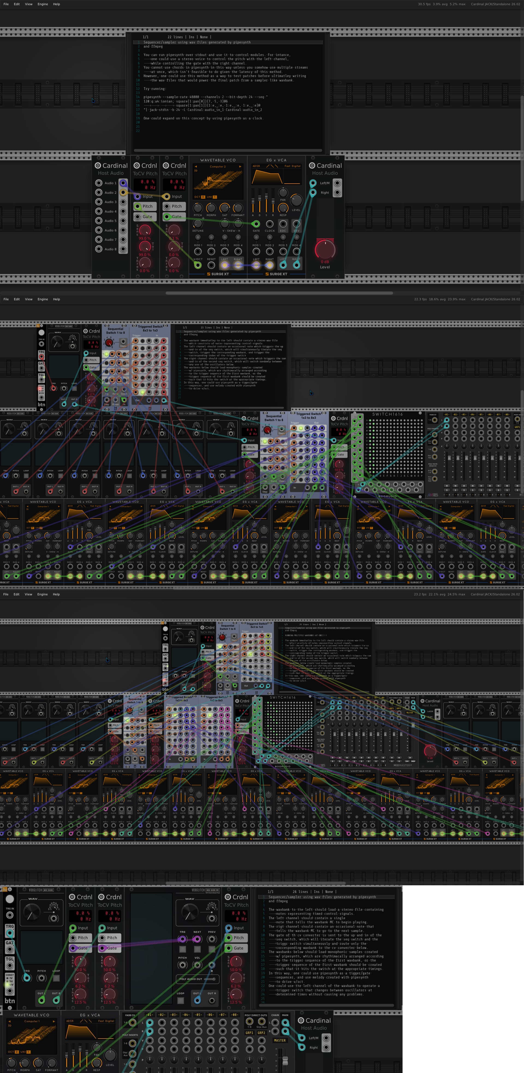The width and height of the screenshot is (524, 1073).
Task: Click the S sustain slider on the top patch's EG x VCA
Action: pyautogui.click(x=266, y=201)
